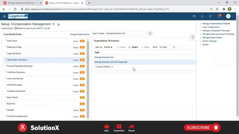Select the Workforce Structures functional area
This screenshot has width=239, height=134.
click(16, 72)
